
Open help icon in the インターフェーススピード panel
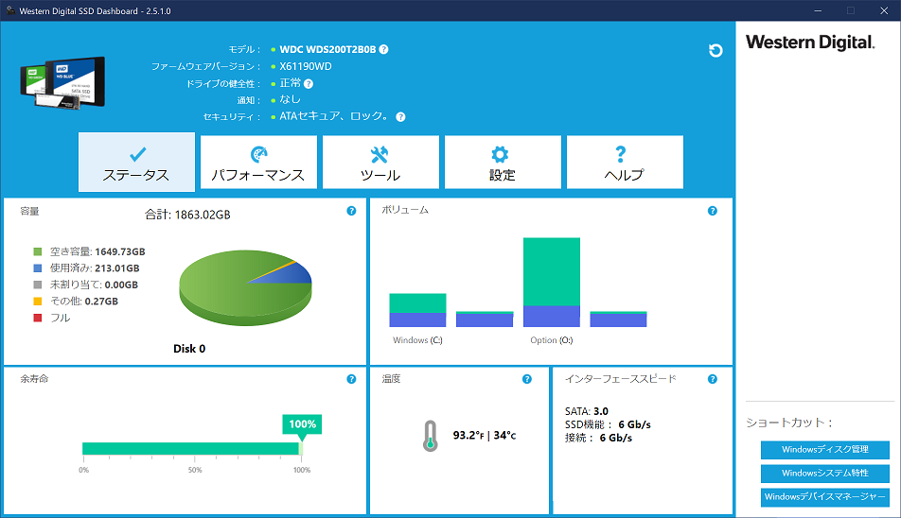pos(713,379)
